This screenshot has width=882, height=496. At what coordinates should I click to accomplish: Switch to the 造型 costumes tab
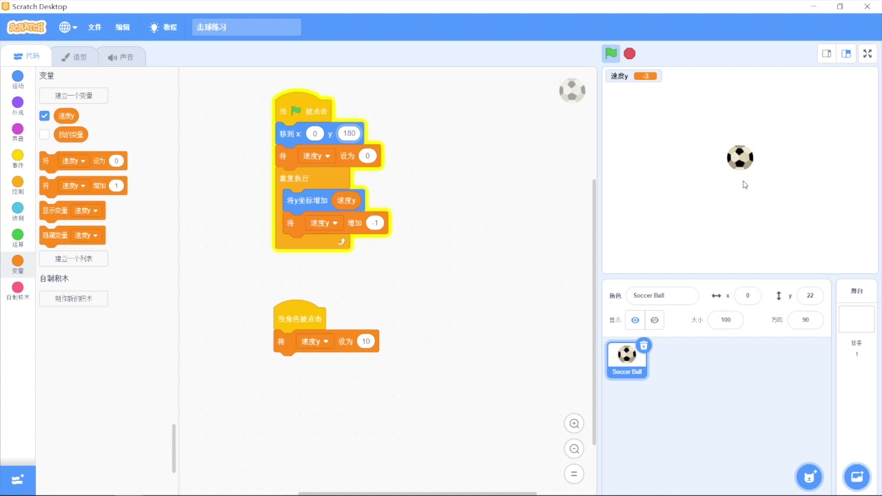(x=74, y=56)
